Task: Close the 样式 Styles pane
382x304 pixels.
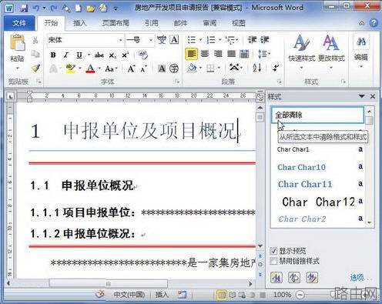Action: click(x=373, y=96)
